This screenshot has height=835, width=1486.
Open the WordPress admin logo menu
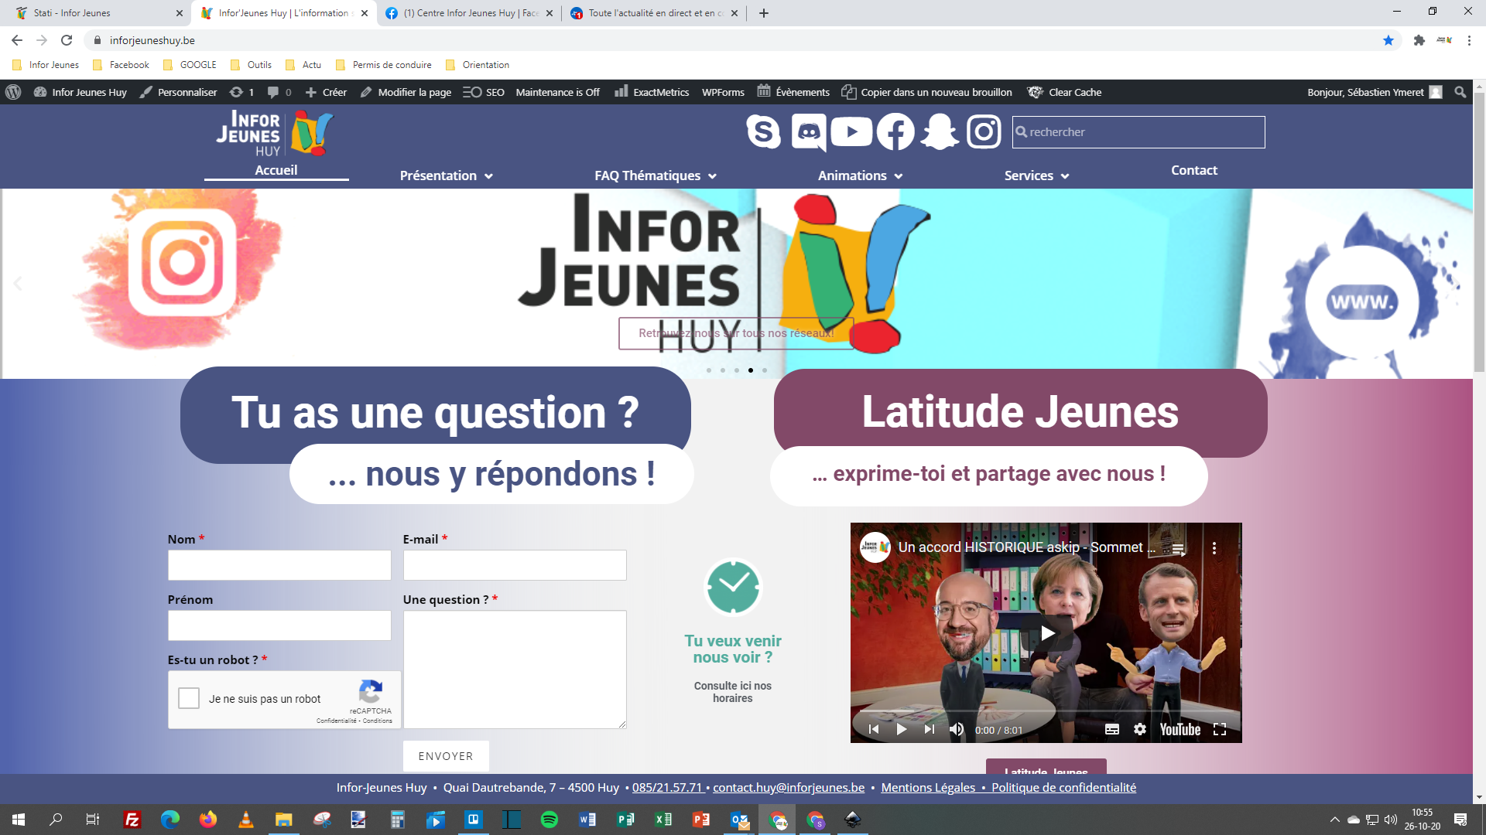pyautogui.click(x=13, y=92)
